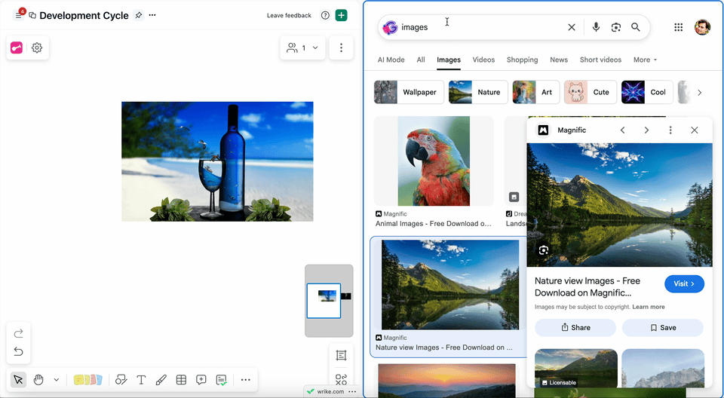Open the selected mountain lake image result
Viewport: 724px width, 398px height.
pyautogui.click(x=450, y=285)
